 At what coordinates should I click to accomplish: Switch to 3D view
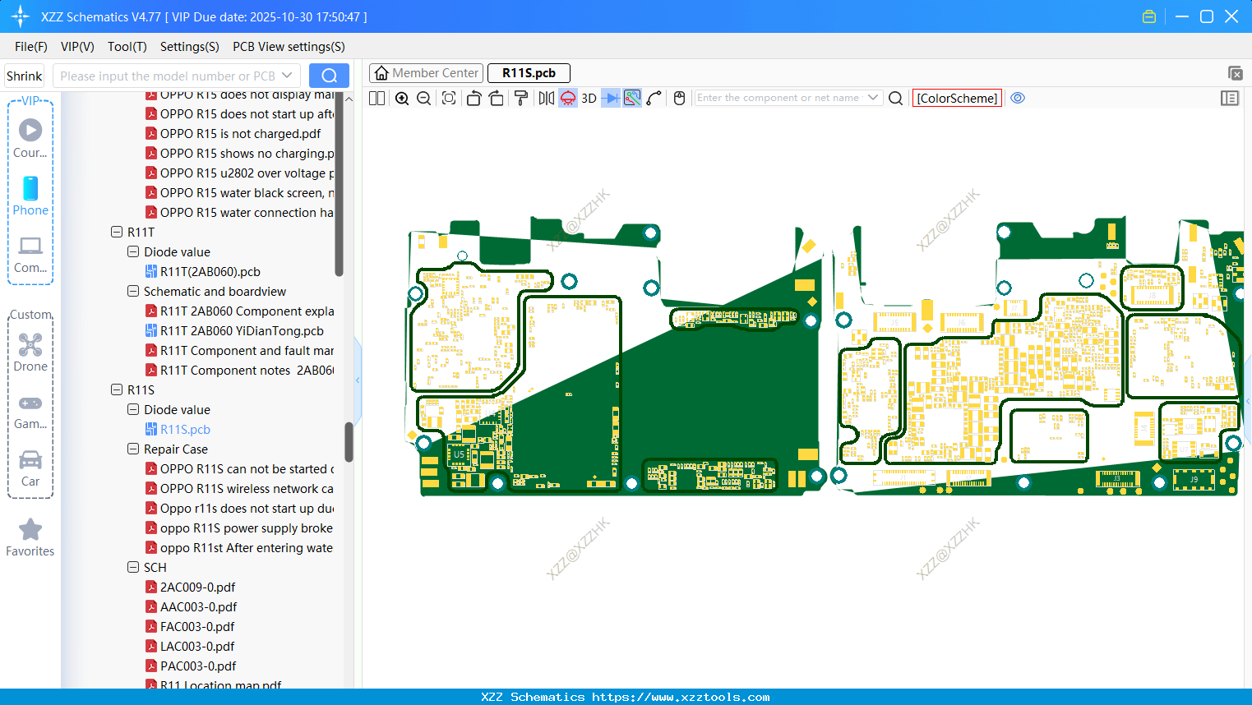coord(589,99)
